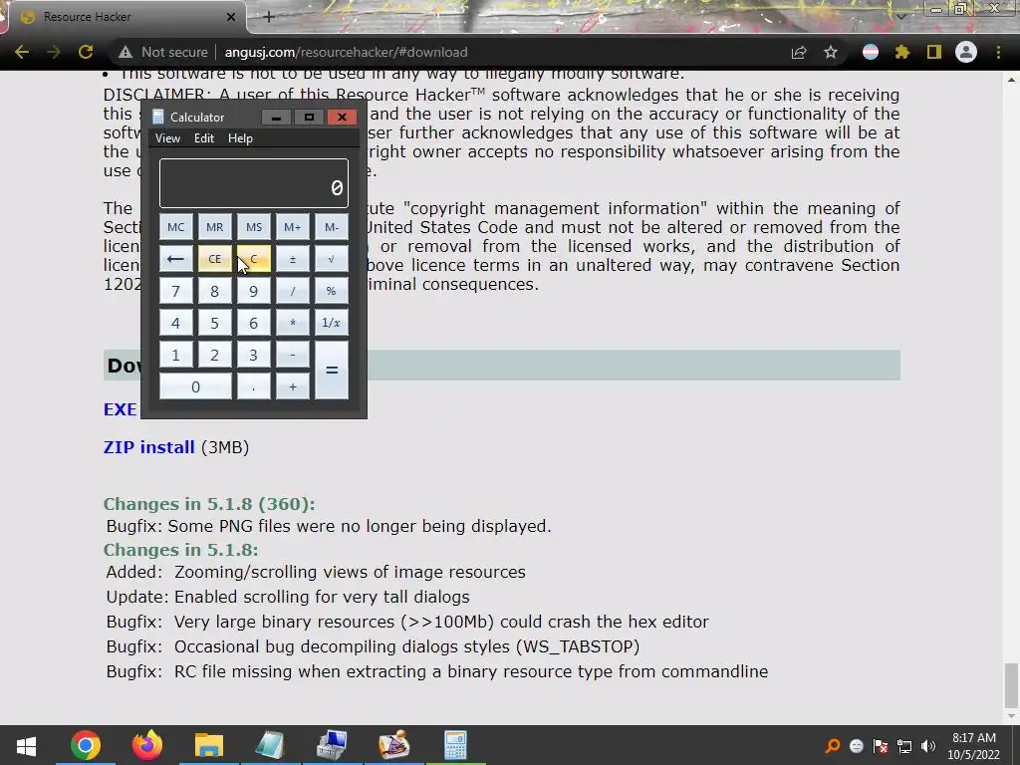
Task: Click the equals button
Action: click(332, 371)
